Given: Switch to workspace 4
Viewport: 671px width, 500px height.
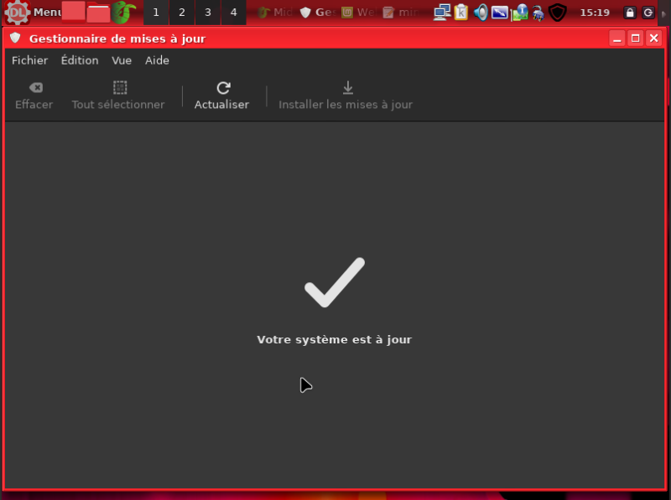Looking at the screenshot, I should (233, 13).
